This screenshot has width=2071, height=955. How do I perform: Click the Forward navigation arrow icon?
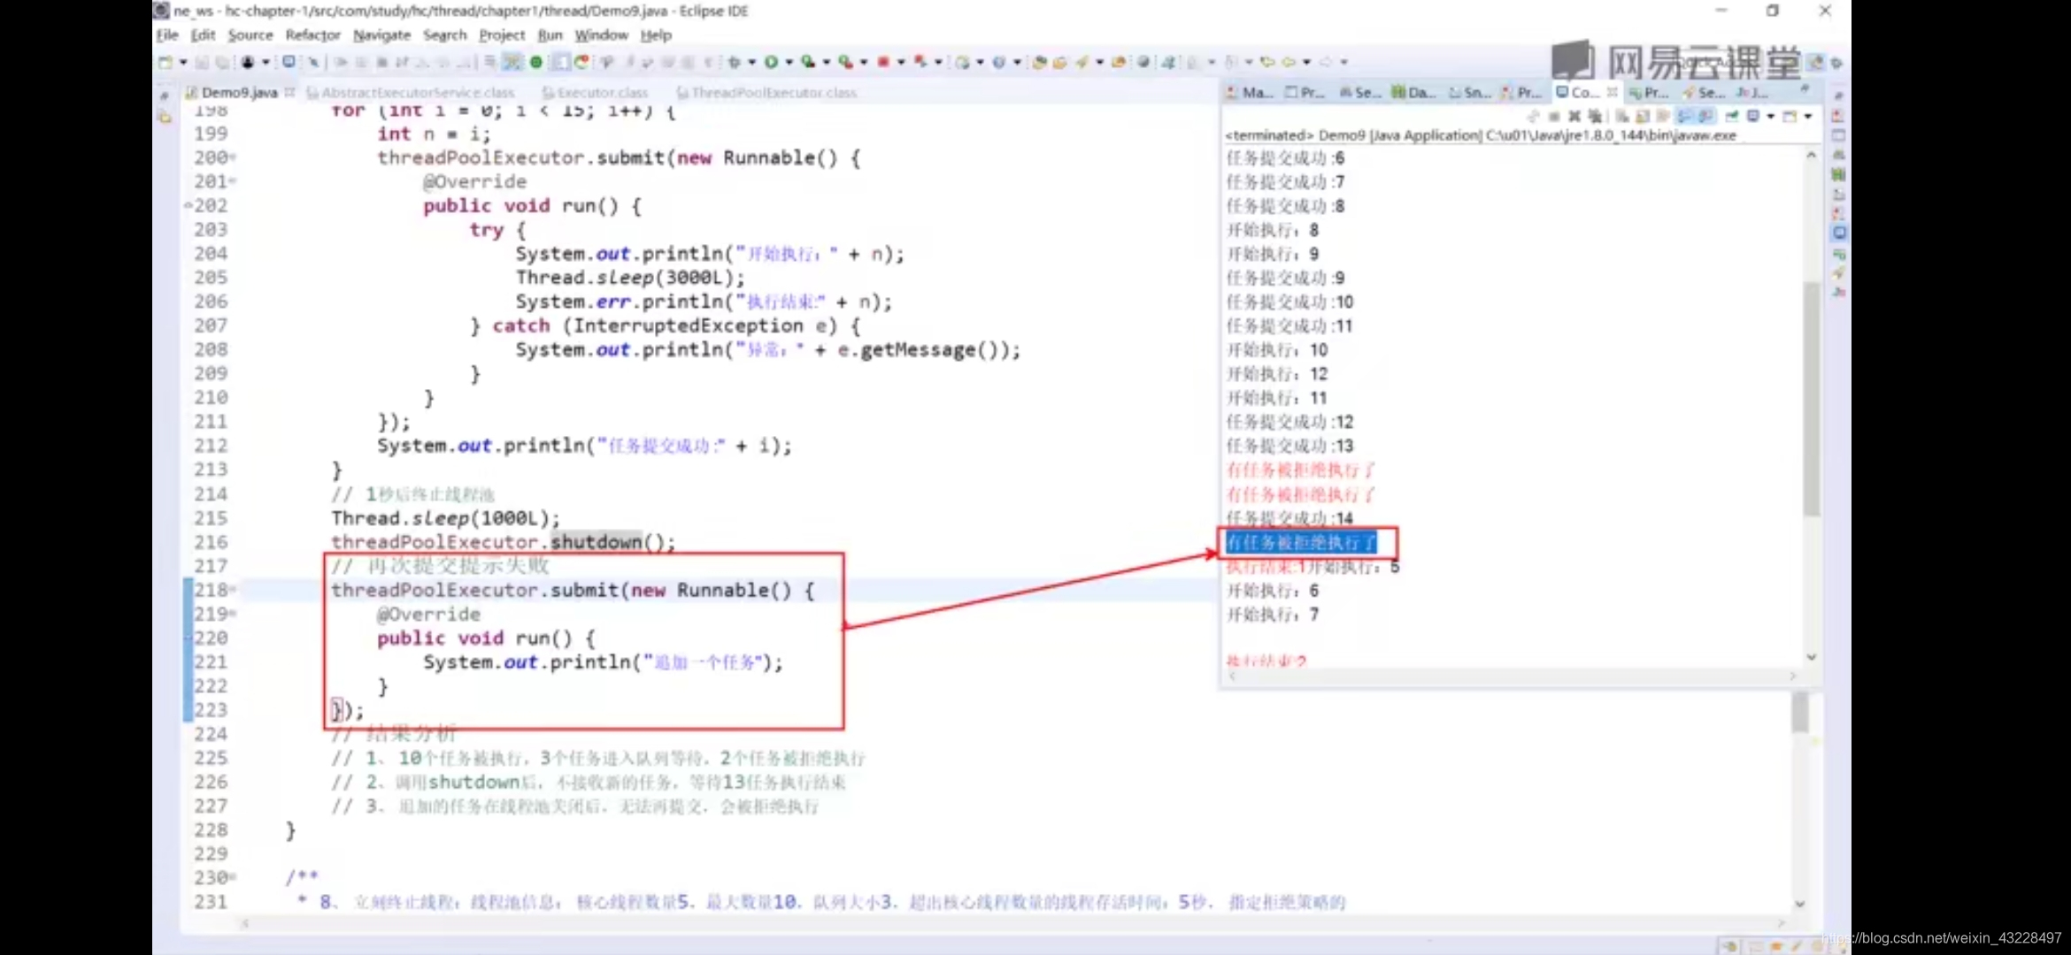pyautogui.click(x=1325, y=62)
